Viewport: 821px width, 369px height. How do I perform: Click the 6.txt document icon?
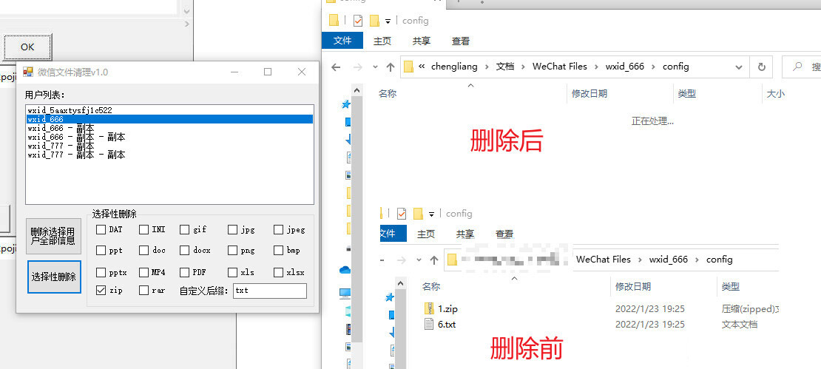tap(429, 323)
